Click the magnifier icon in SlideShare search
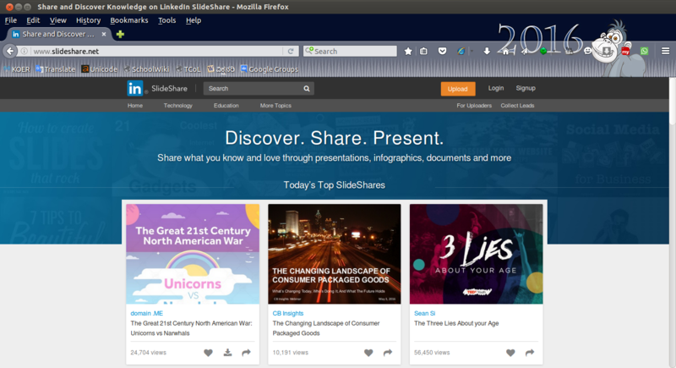This screenshot has height=368, width=676. click(x=307, y=89)
